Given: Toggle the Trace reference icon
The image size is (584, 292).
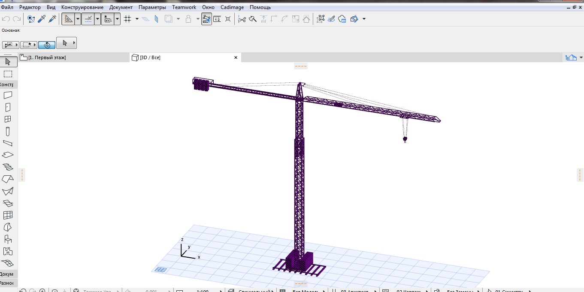Looking at the screenshot, I should pos(169,19).
